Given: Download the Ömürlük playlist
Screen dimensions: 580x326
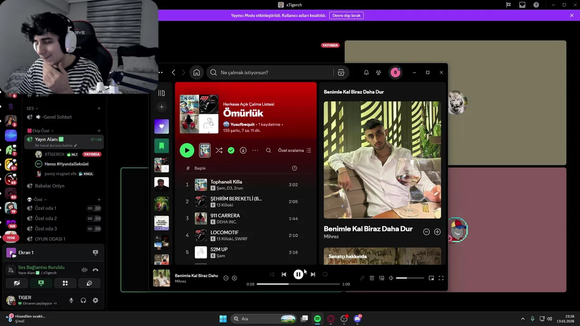Looking at the screenshot, I should 243,150.
